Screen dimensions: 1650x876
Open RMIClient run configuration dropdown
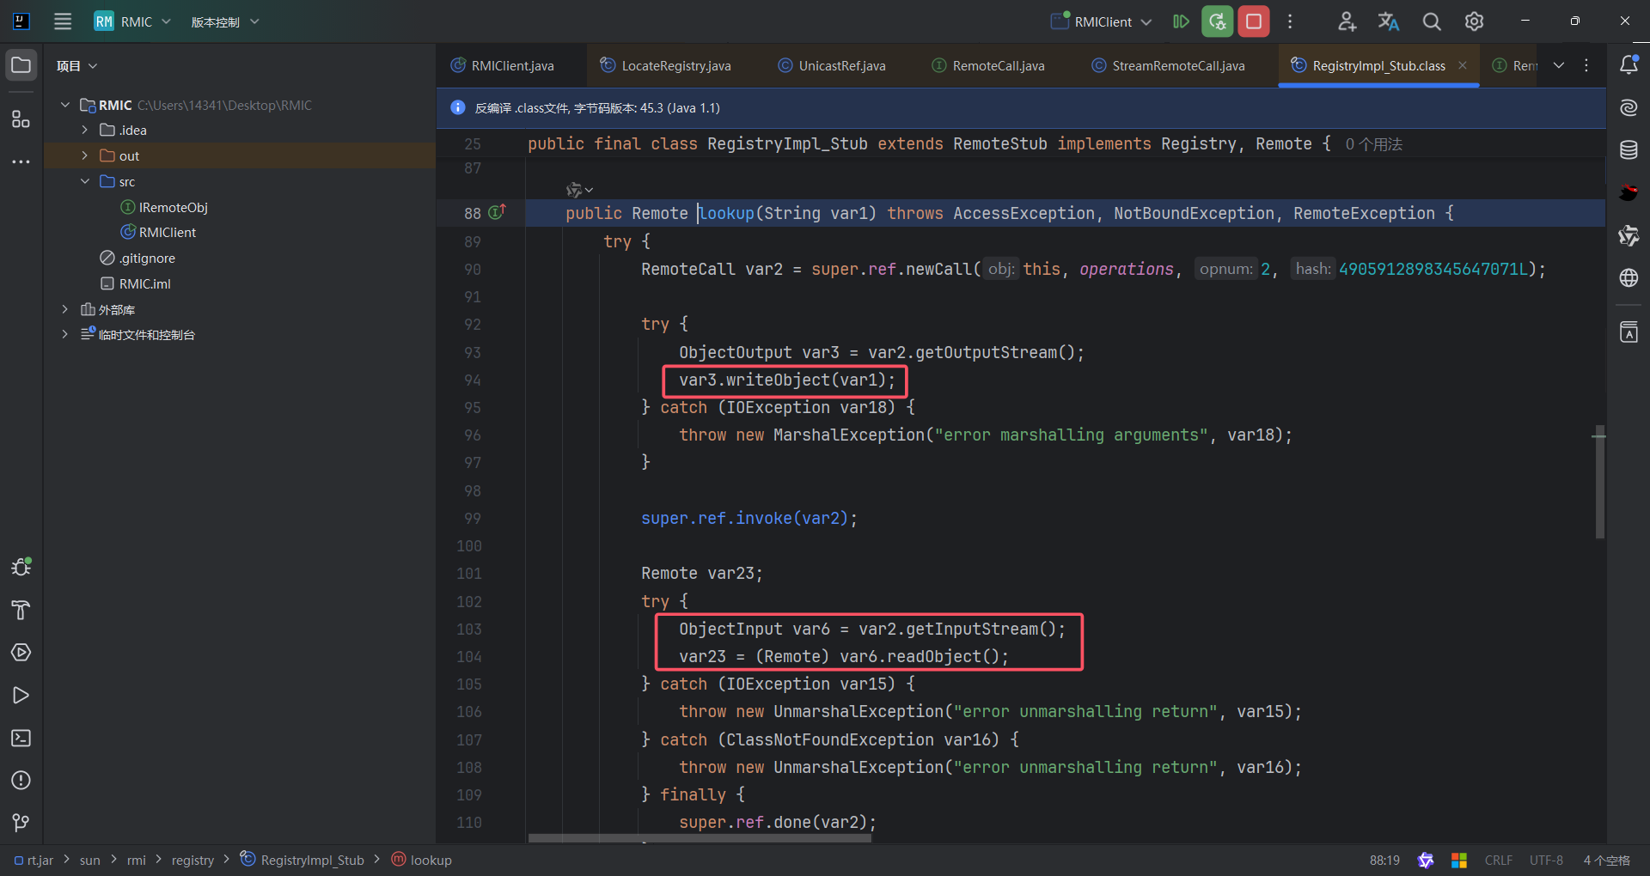tap(1102, 21)
